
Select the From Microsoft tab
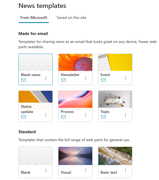click(34, 18)
